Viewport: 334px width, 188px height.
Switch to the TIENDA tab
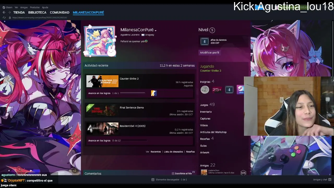[x=19, y=12]
